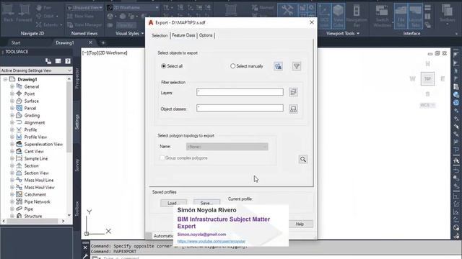Switch to the Options tab
462x259 pixels.
(206, 35)
